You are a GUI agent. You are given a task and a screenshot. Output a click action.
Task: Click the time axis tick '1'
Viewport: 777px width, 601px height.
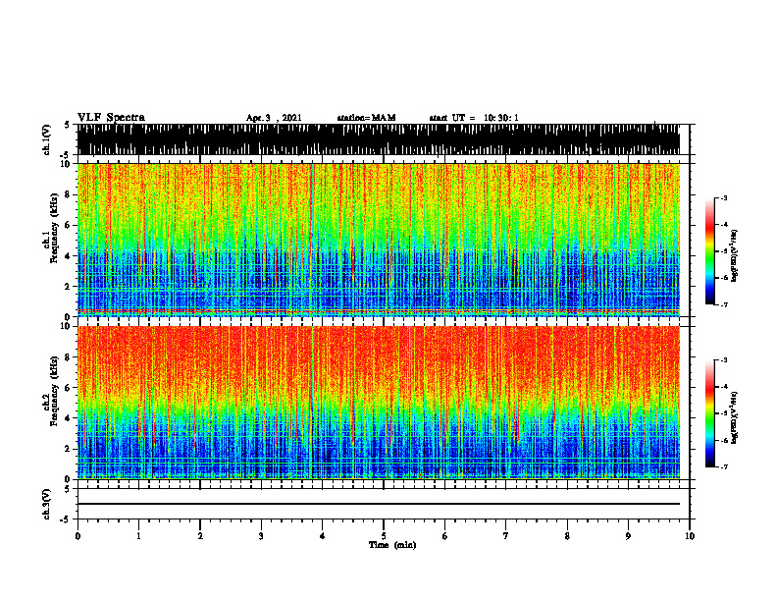click(x=138, y=536)
